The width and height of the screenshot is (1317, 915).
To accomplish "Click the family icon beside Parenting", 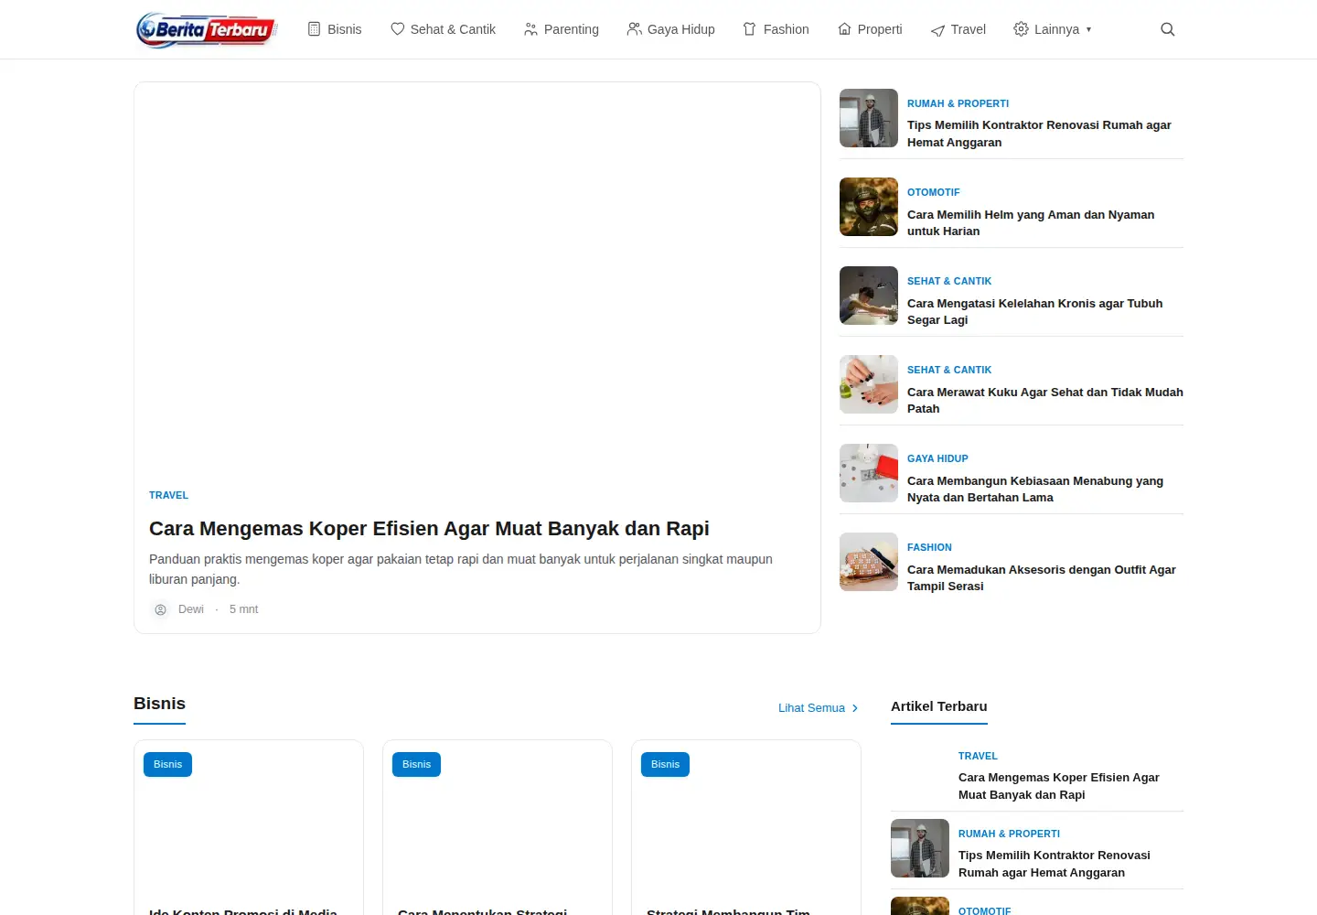I will coord(530,29).
